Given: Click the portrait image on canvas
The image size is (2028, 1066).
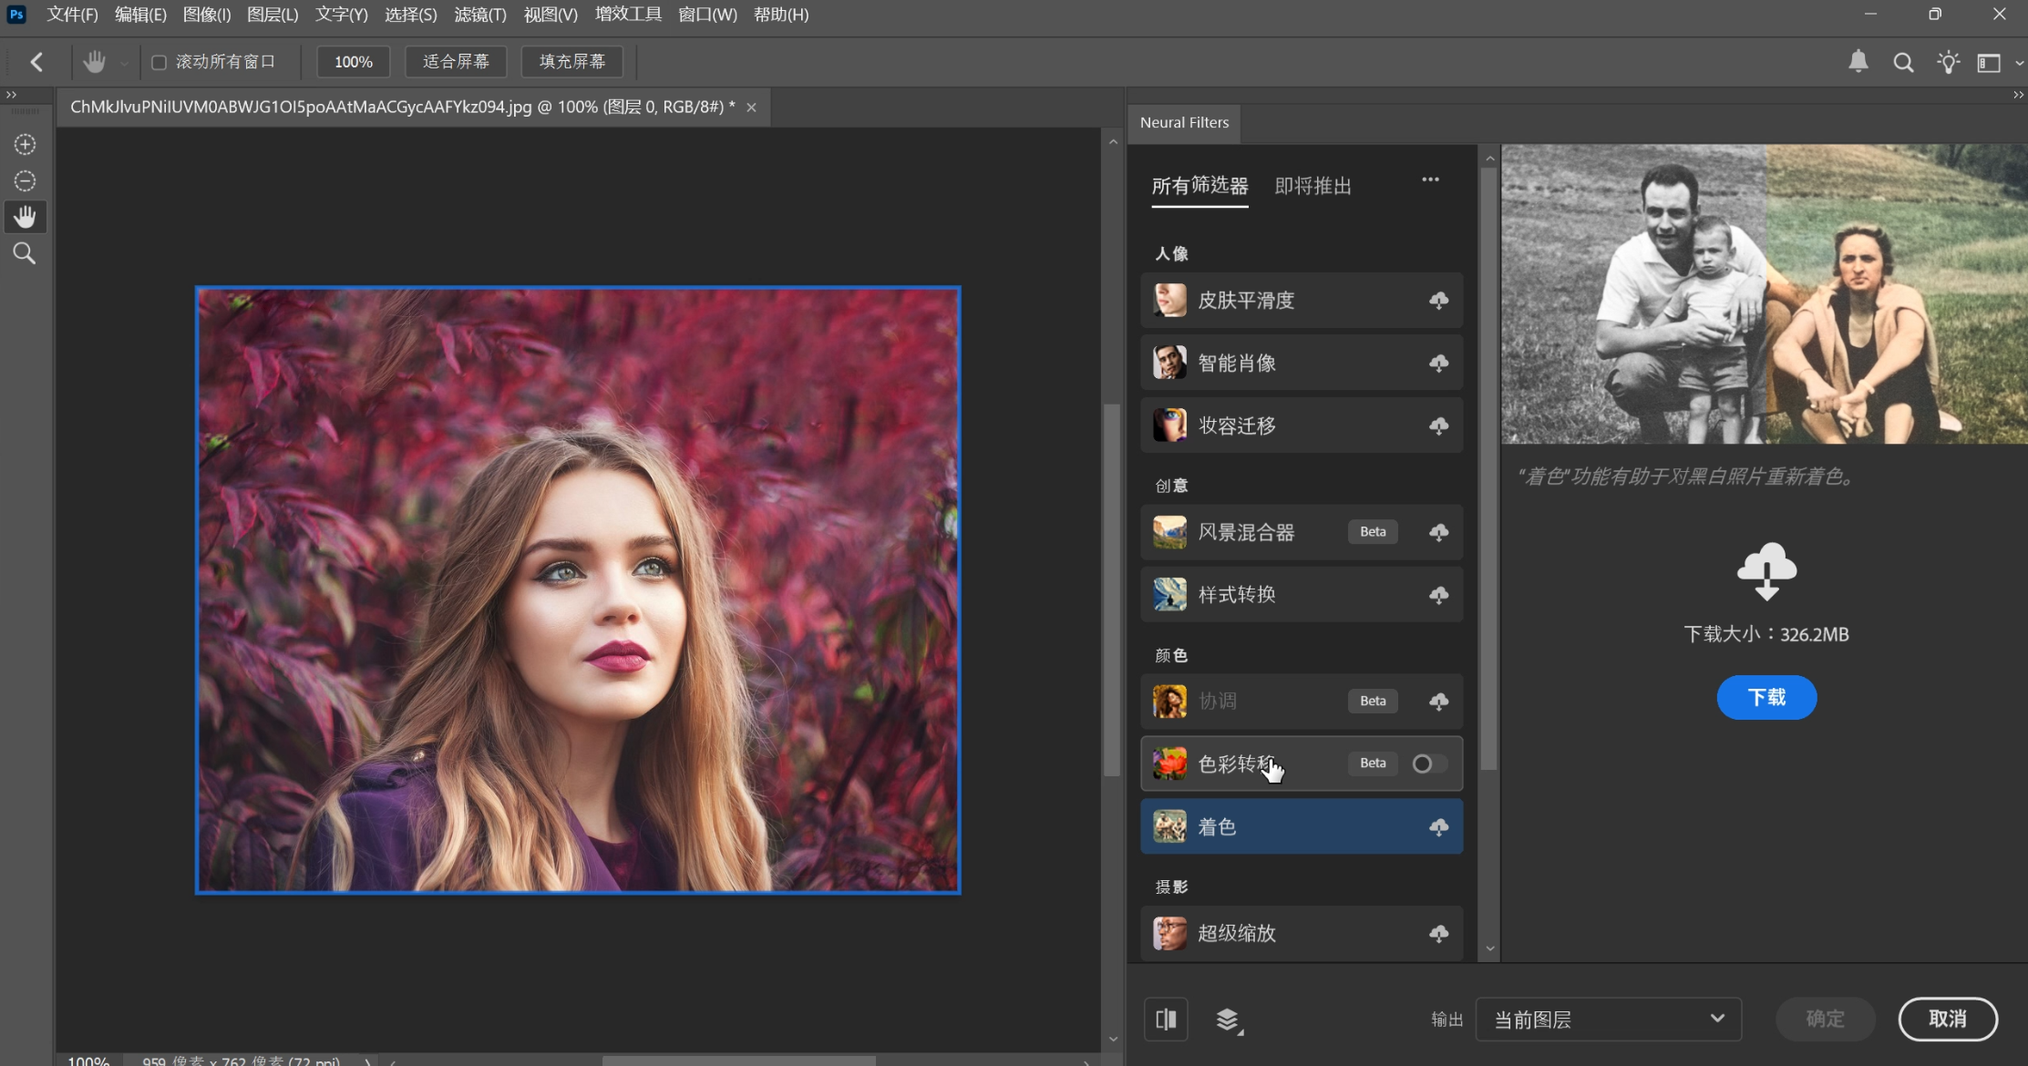Looking at the screenshot, I should 578,590.
